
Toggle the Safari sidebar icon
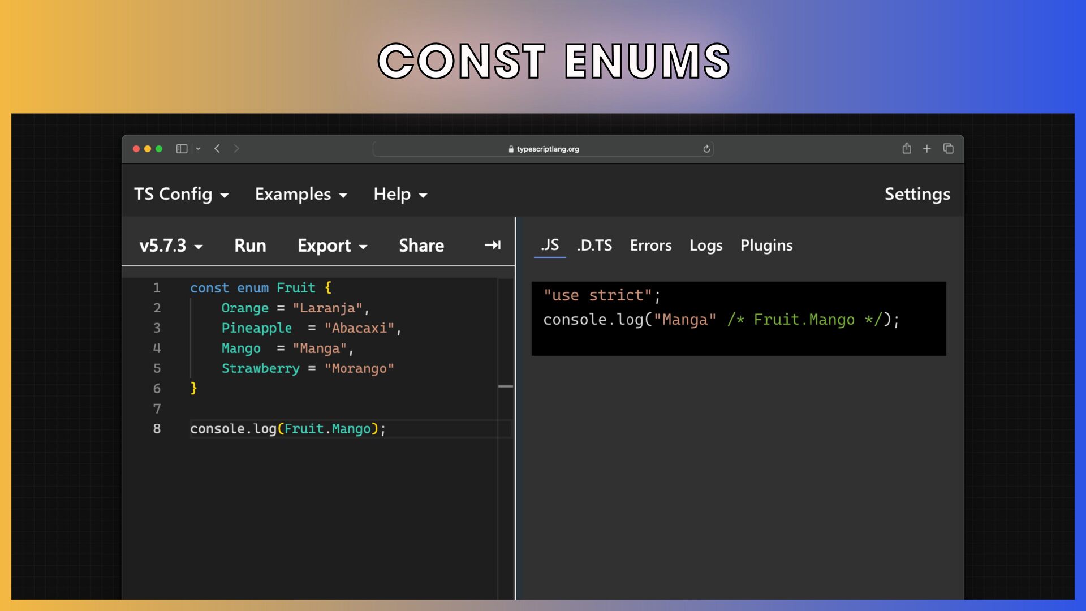pyautogui.click(x=182, y=149)
